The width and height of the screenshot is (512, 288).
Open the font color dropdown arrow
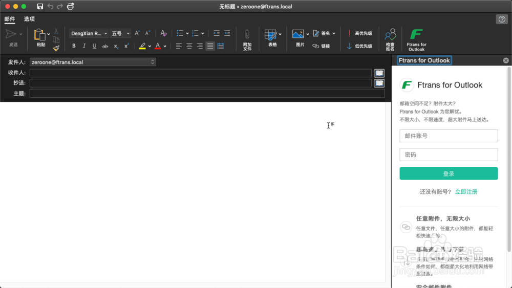click(165, 47)
